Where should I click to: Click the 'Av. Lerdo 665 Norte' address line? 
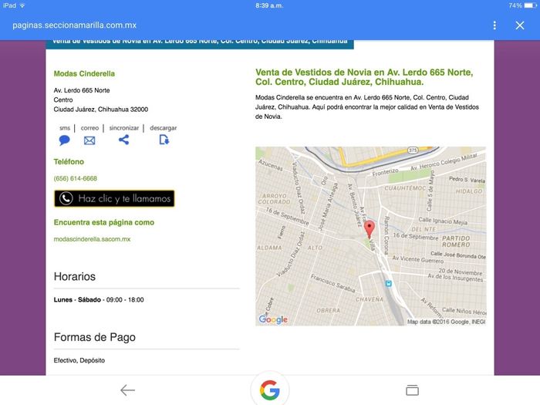(x=82, y=90)
